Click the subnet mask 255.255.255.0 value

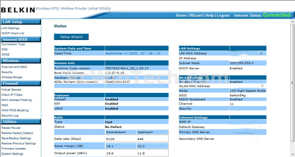tap(242, 63)
